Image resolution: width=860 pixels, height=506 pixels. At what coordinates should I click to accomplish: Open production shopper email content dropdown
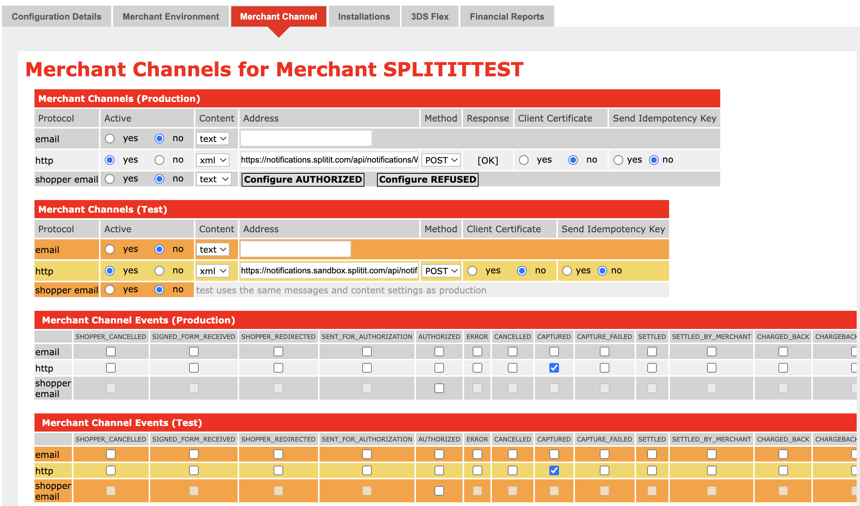214,179
